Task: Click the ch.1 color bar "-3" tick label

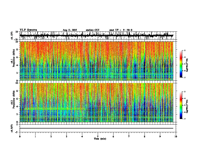Action: click(x=184, y=50)
